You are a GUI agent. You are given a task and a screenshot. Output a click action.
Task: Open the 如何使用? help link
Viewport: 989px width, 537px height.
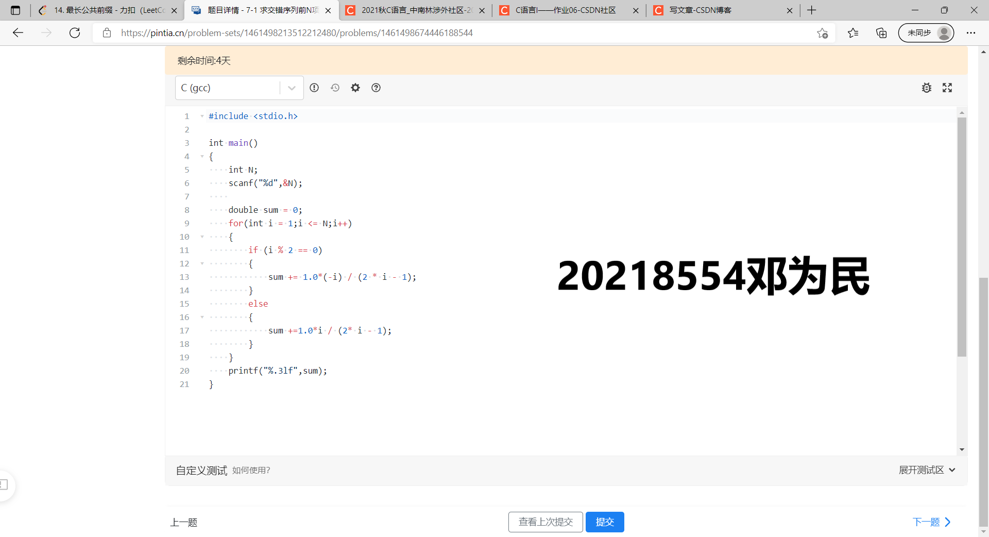point(251,471)
